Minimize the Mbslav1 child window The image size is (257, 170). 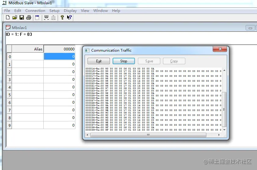(250, 28)
